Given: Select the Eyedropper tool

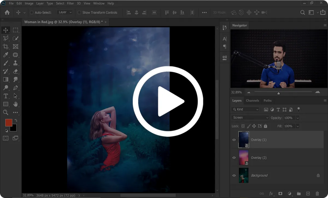Looking at the screenshot, I should pos(5,55).
